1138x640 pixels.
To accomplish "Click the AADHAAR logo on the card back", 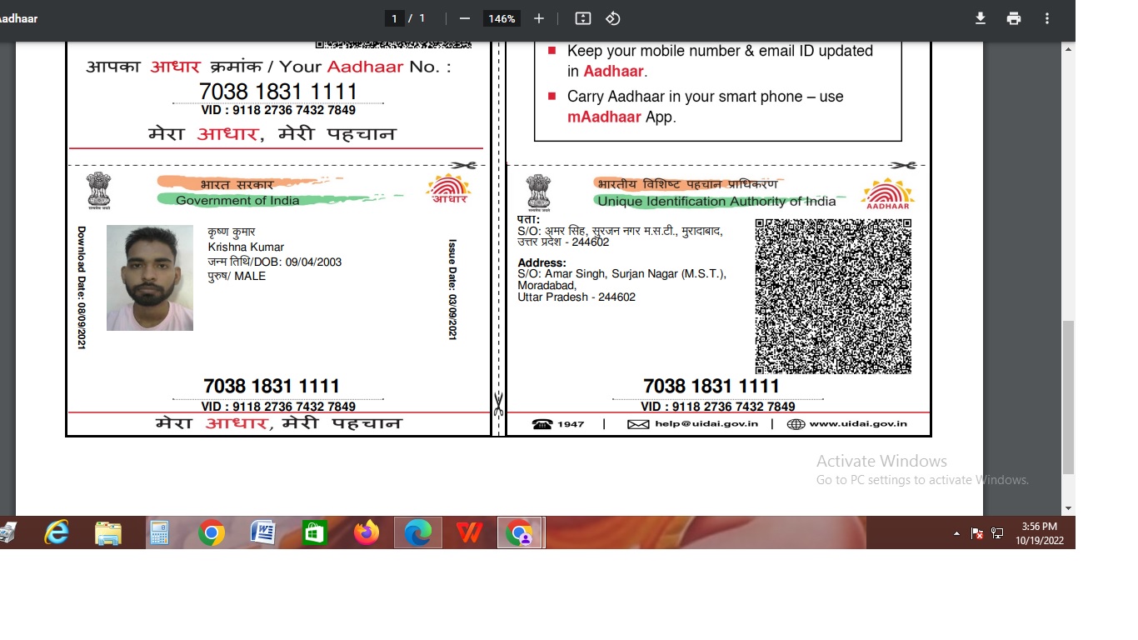I will coord(887,194).
